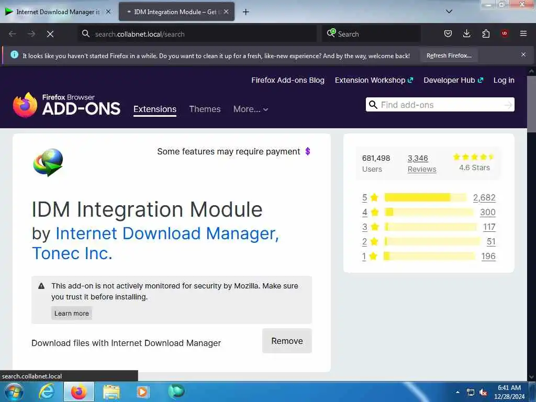Open the 2,682 five-star reviews count
The height and width of the screenshot is (402, 536).
pos(484,197)
